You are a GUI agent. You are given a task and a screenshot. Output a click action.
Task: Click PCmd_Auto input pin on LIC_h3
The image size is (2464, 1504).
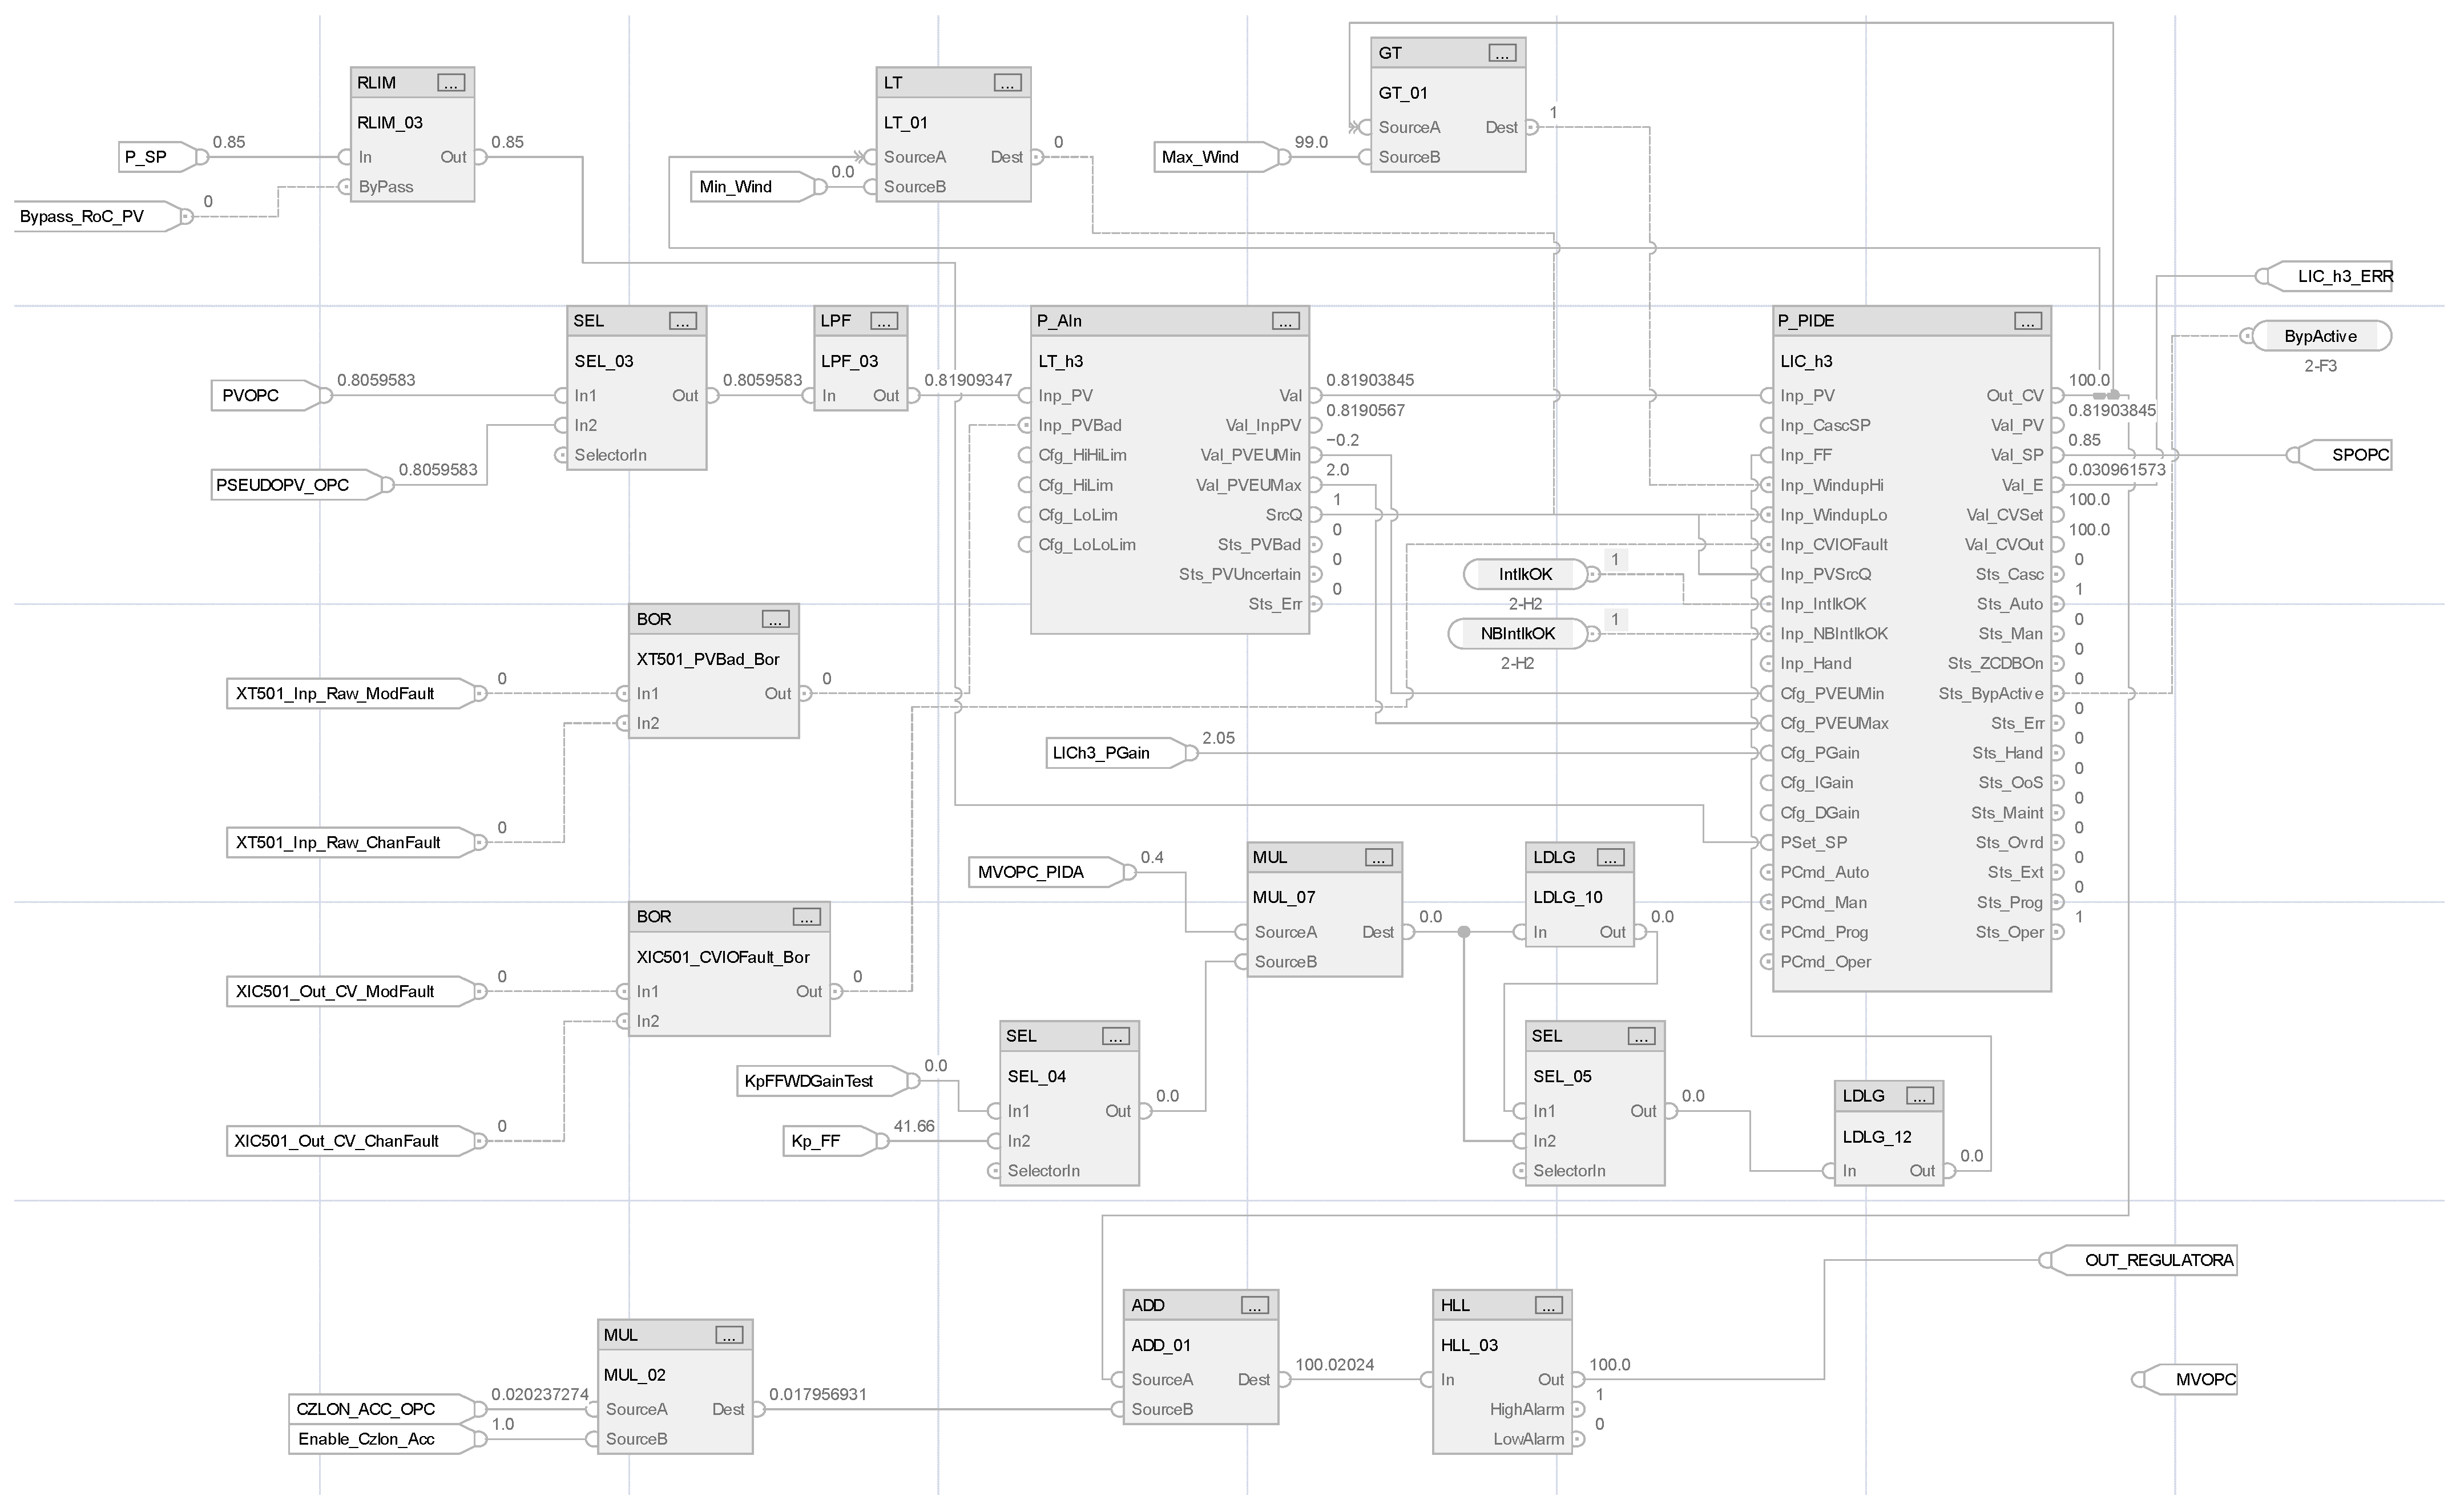click(1767, 873)
